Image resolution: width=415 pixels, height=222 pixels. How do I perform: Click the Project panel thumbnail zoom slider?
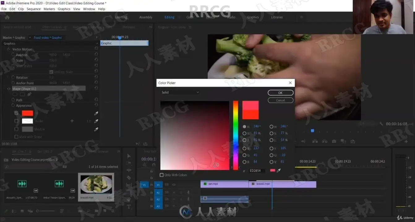(45, 211)
